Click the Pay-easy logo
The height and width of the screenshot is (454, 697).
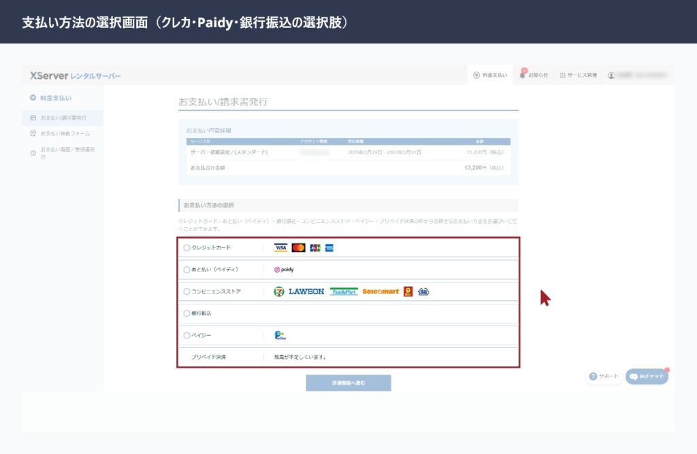tap(280, 336)
